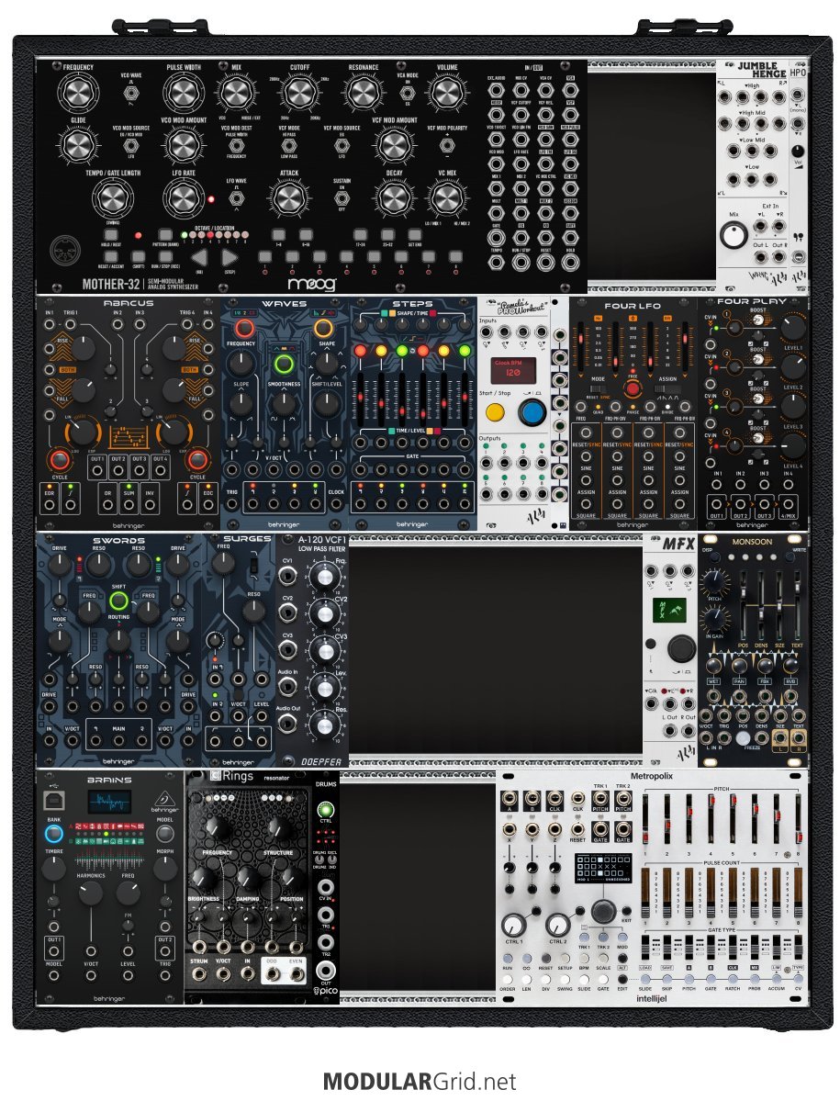Click Pamela's yellow Start / Stop button

coord(495,412)
